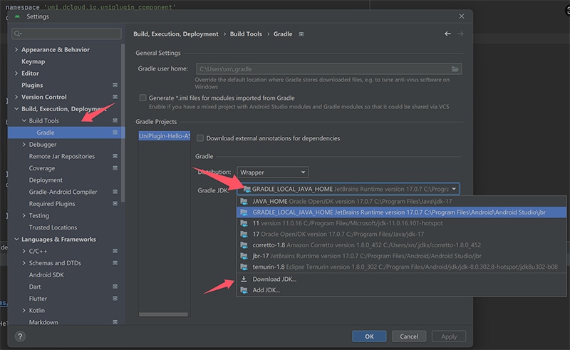Click the Apply button
This screenshot has width=570, height=350.
[x=449, y=336]
